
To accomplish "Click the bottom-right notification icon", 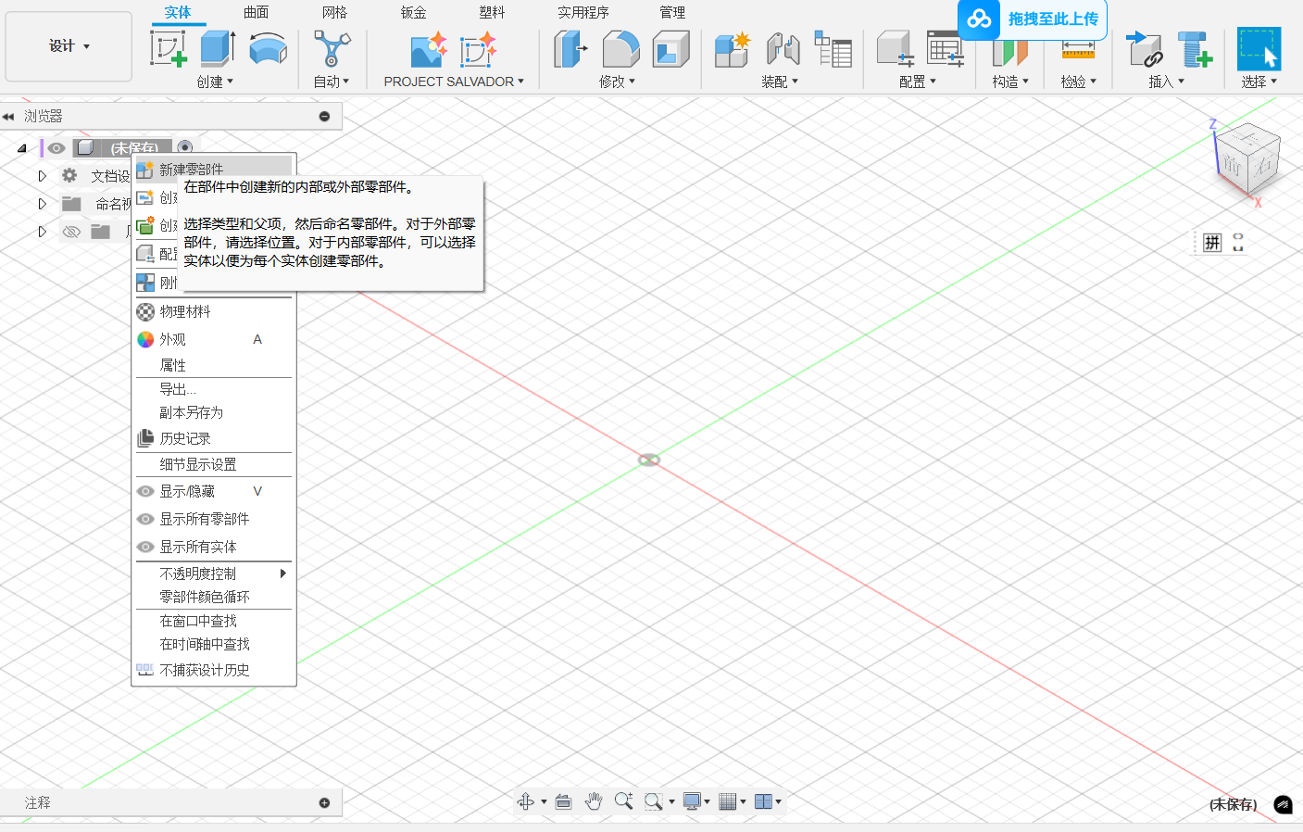I will 1283,804.
